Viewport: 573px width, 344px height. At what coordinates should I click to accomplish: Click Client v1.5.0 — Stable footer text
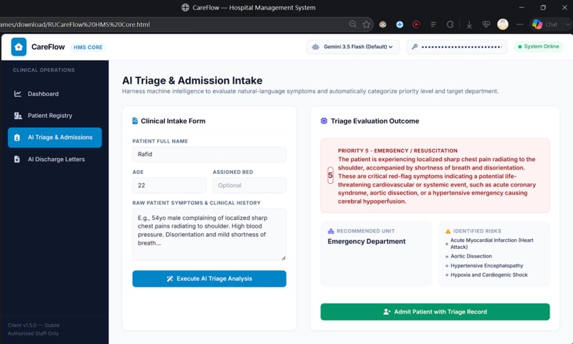[33, 325]
